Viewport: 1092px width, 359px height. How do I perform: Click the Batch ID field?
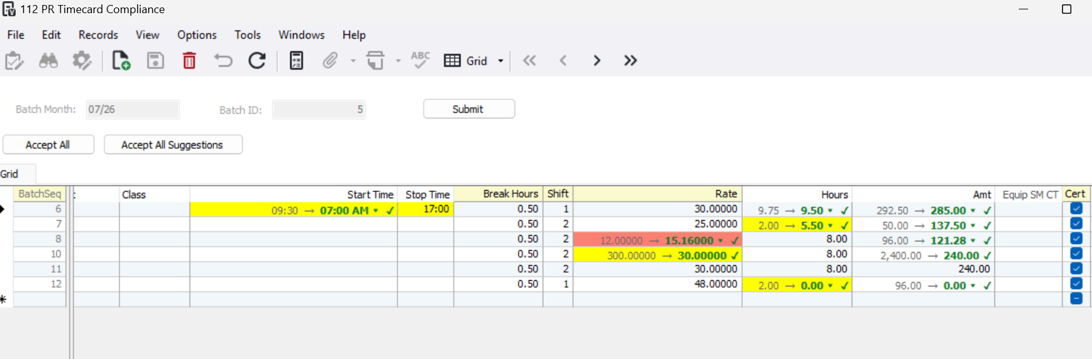pos(319,109)
